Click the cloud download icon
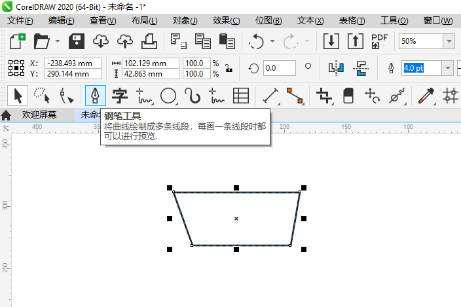461x307 pixels. coord(101,41)
